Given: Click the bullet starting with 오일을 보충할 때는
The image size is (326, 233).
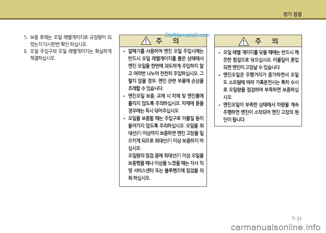Looking at the screenshot, I should [x=164, y=133].
